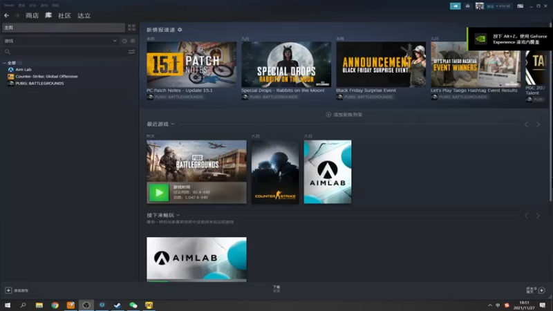
Task: Click 添加新陈列架 add shelf button
Action: point(344,115)
